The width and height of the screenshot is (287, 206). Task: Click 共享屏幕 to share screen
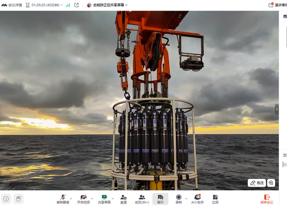[104, 198]
